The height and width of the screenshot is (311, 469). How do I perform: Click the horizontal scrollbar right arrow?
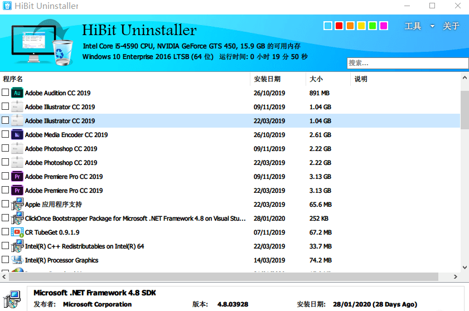pyautogui.click(x=455, y=277)
